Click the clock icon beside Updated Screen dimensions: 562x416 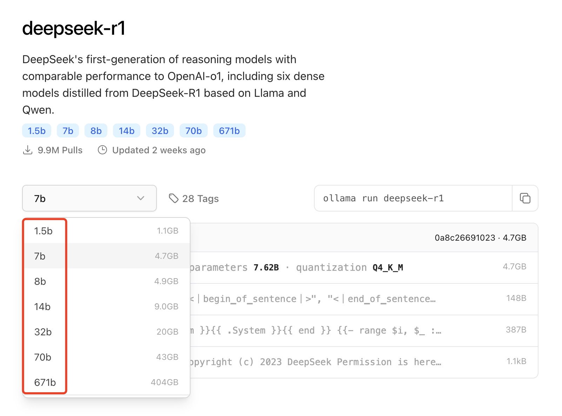coord(102,150)
